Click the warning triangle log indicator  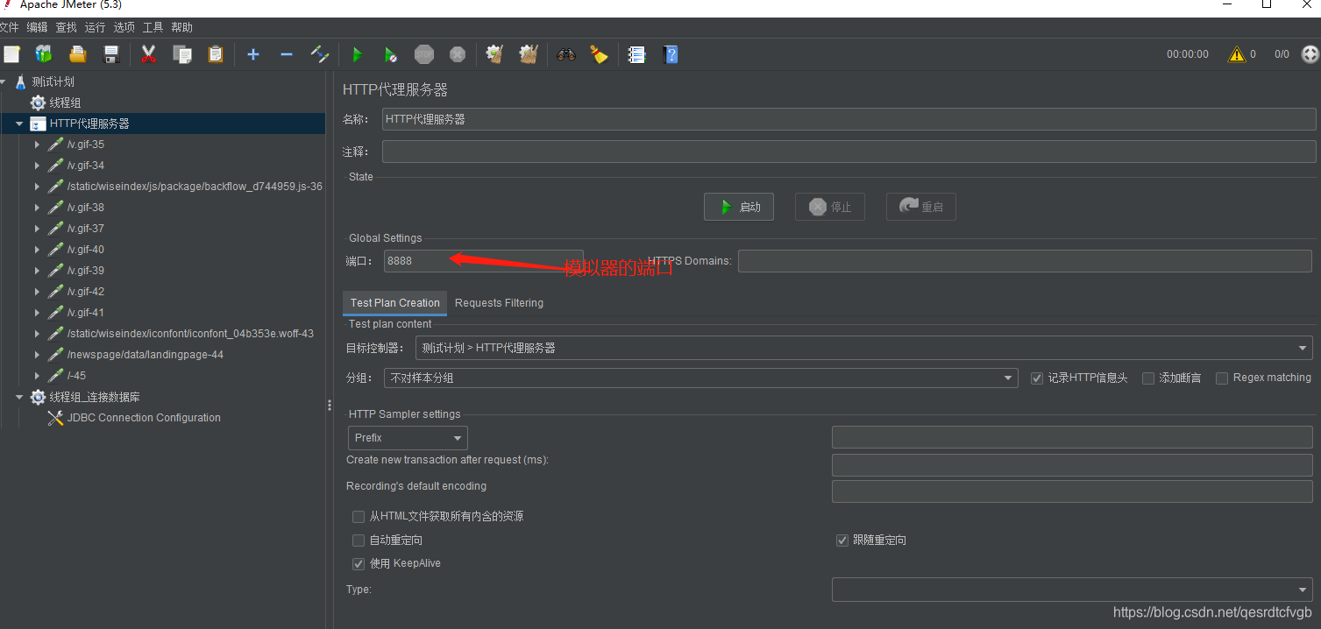(1237, 54)
